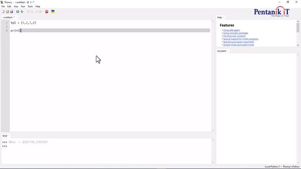Open the File menu
Screen dimensions: 301x169
click(x=3, y=6)
